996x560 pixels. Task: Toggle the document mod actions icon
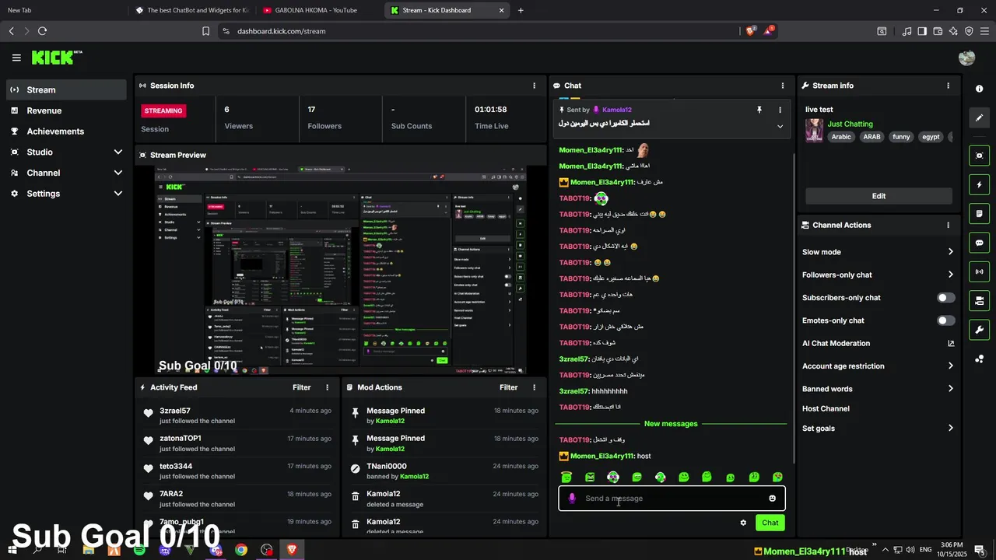980,213
